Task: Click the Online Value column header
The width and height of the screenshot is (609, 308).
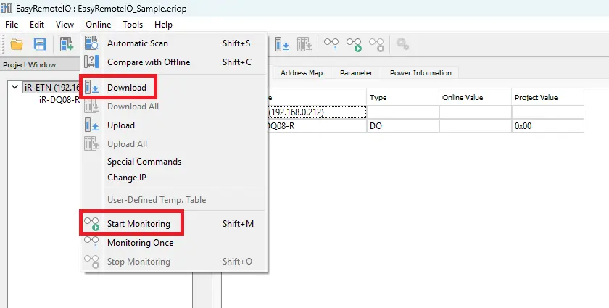Action: tap(476, 98)
